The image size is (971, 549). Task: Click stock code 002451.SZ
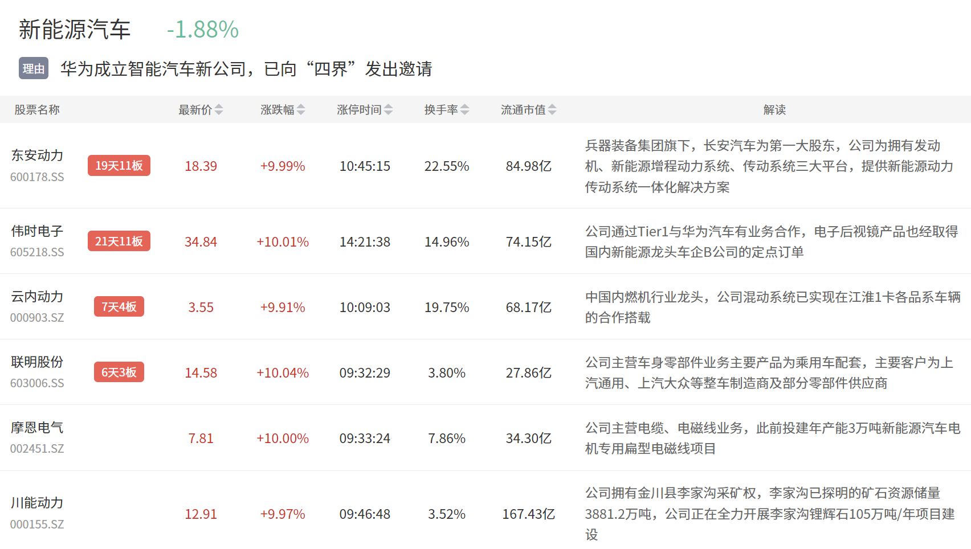click(x=37, y=449)
